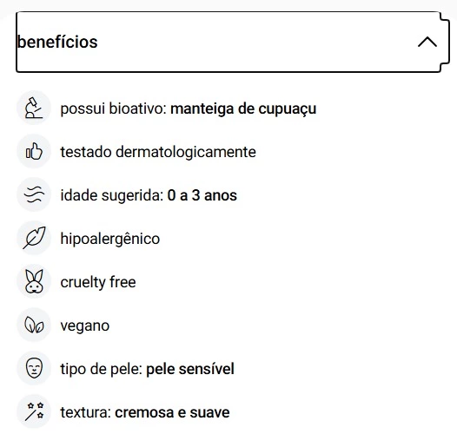Click the thumbs-up dermatologically tested icon

click(x=34, y=151)
